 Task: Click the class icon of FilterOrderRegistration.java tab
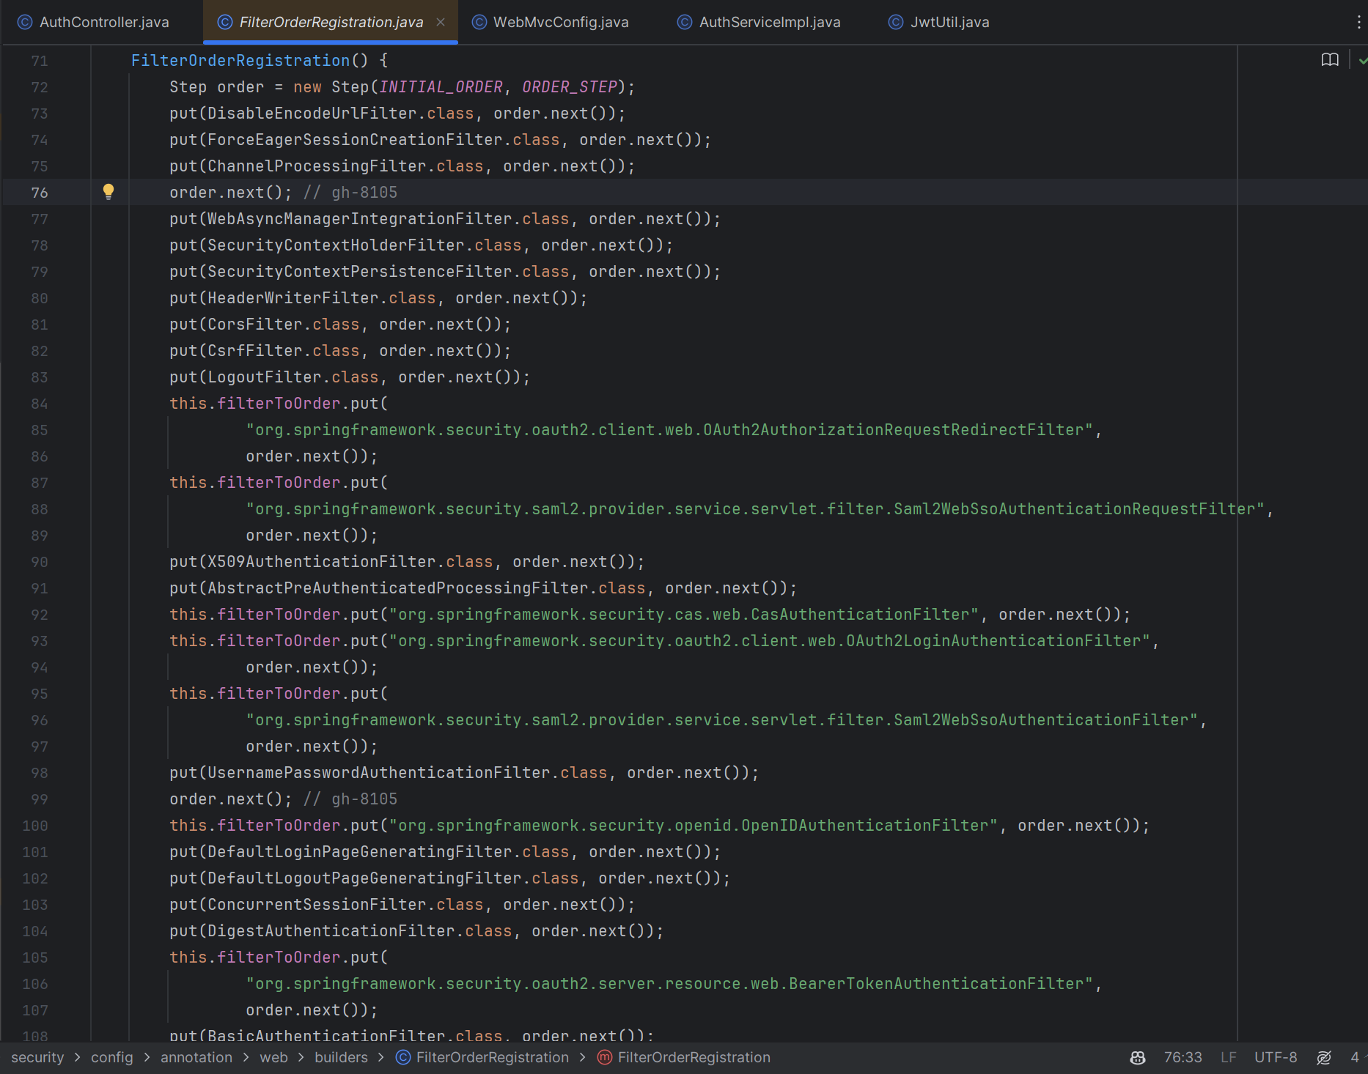tap(225, 22)
